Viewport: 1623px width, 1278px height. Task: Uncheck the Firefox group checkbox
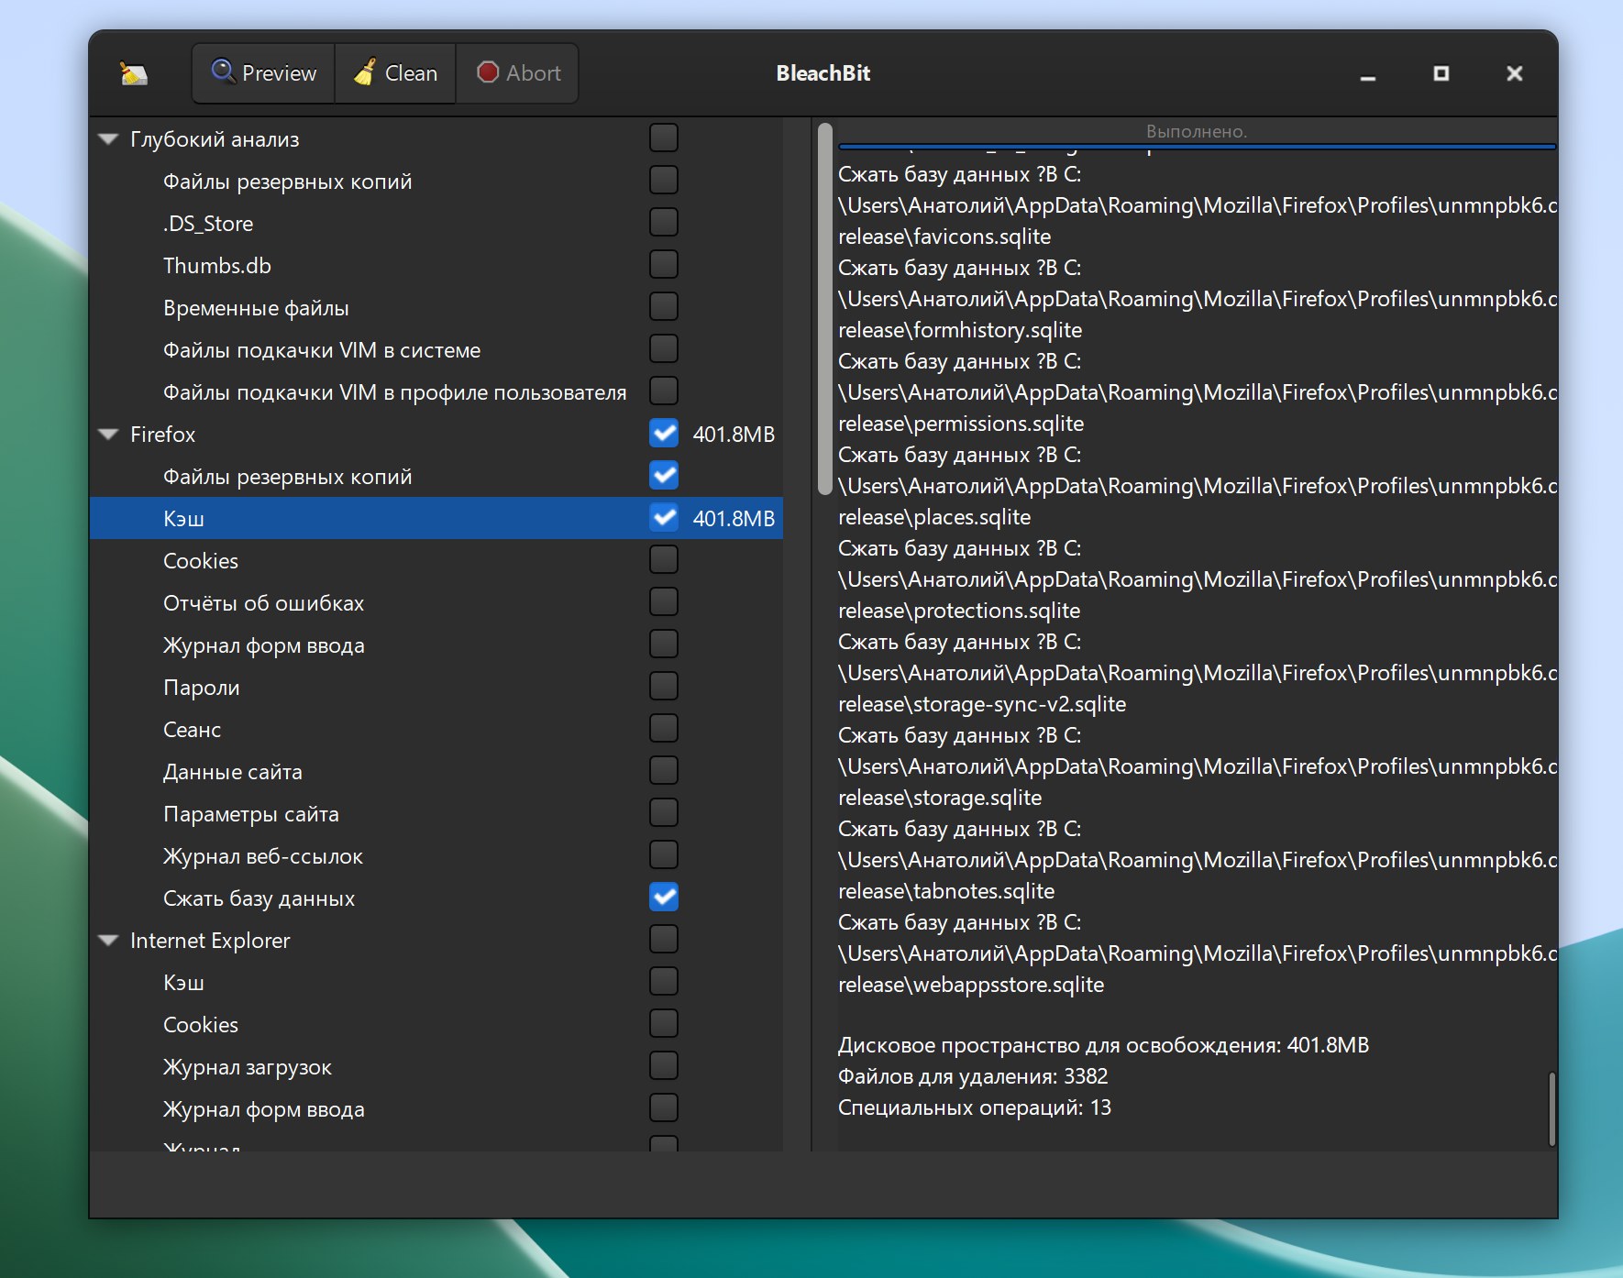click(663, 434)
